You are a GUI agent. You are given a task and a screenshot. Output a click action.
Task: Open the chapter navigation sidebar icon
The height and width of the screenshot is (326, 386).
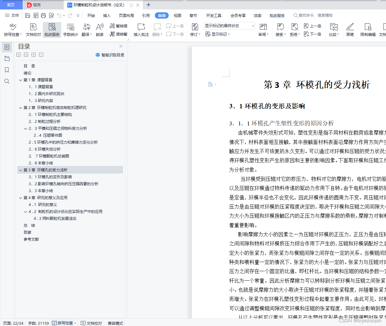point(7,59)
